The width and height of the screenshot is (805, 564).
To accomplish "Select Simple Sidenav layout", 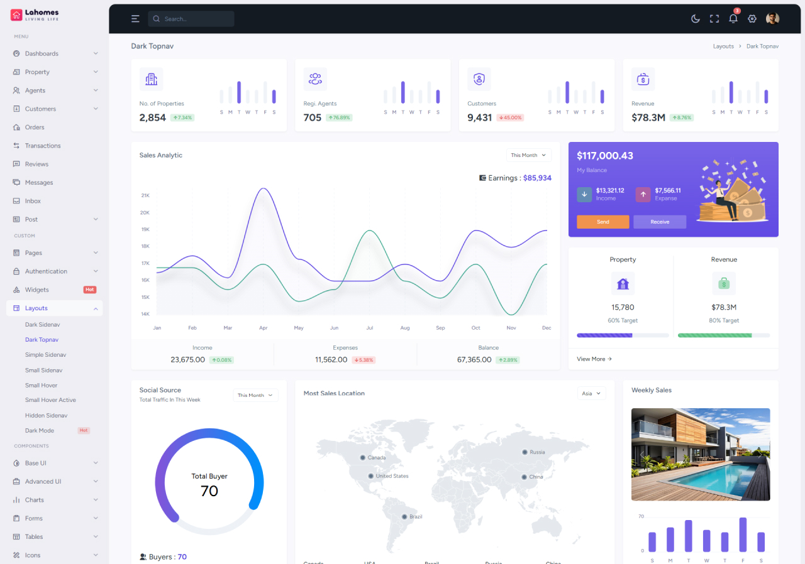I will 45,355.
